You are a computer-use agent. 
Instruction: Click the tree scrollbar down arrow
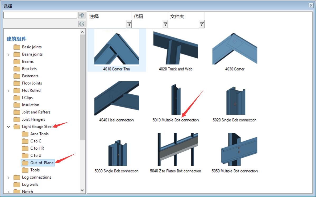click(x=82, y=190)
